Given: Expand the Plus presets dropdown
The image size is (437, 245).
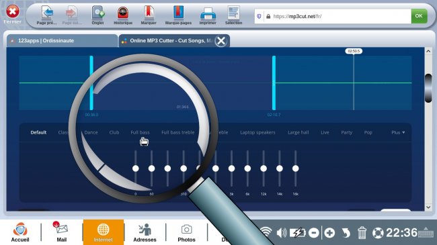Looking at the screenshot, I should 398,132.
